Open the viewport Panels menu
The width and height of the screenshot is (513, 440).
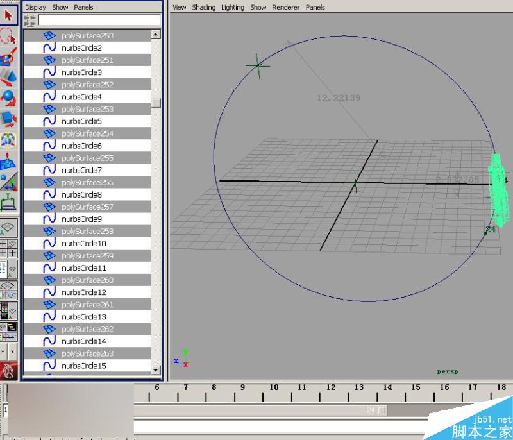tap(315, 7)
